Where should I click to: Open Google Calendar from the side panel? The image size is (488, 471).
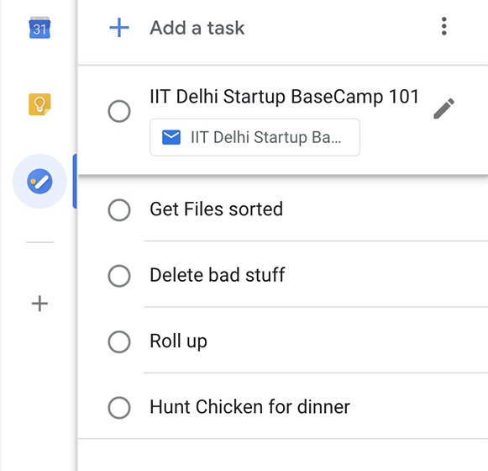tap(39, 28)
